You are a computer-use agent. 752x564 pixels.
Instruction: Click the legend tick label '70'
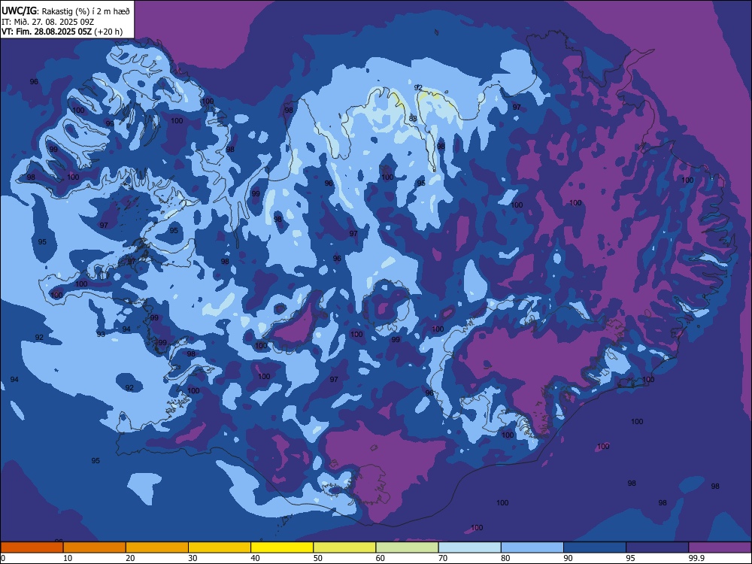coord(443,558)
